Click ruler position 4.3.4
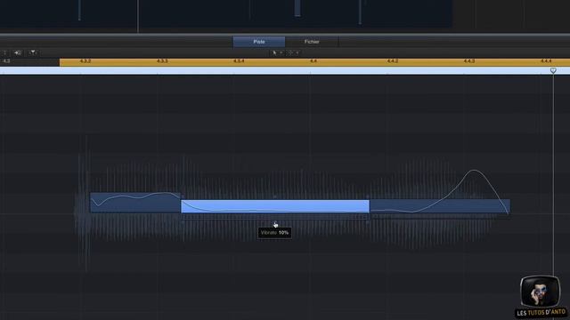The width and height of the screenshot is (570, 320). [239, 61]
